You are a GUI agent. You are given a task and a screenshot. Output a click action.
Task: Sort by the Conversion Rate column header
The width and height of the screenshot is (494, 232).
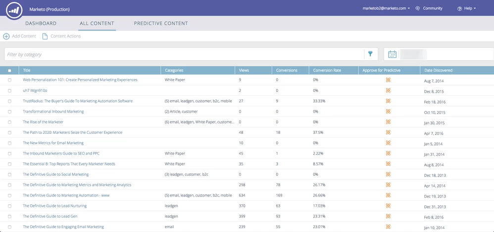[x=327, y=71]
